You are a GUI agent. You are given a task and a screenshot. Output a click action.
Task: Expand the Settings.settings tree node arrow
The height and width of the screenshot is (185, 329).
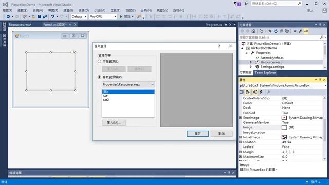coord(251,67)
